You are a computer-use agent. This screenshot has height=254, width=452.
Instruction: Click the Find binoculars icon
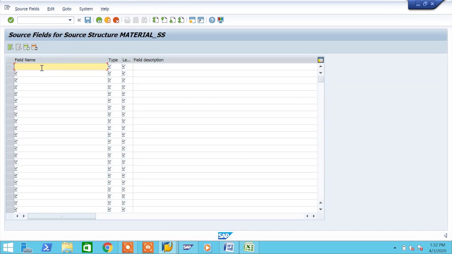tap(136, 20)
